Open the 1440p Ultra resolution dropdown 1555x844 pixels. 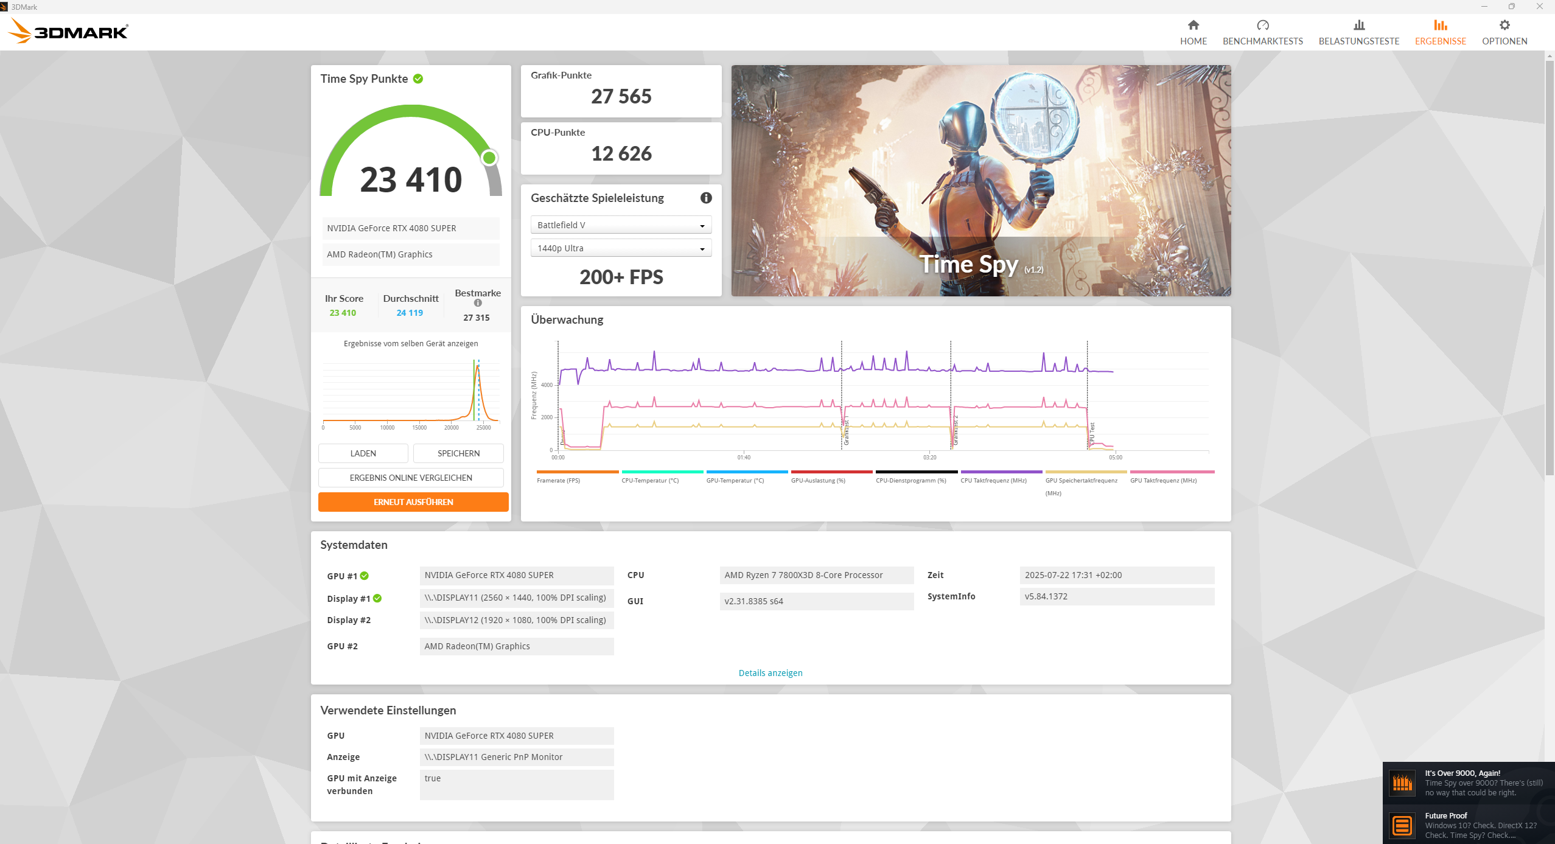tap(621, 248)
